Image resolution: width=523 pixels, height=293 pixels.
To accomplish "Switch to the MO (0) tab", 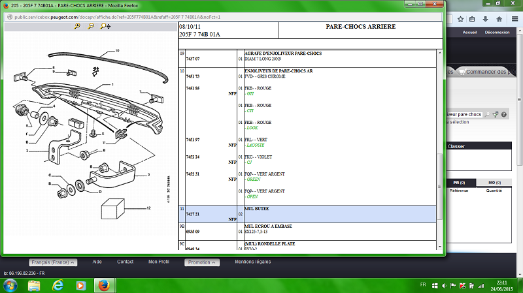I will [494, 183].
